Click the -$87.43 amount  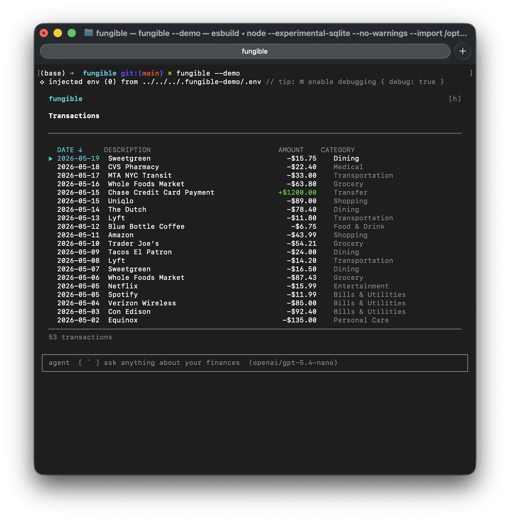[302, 277]
